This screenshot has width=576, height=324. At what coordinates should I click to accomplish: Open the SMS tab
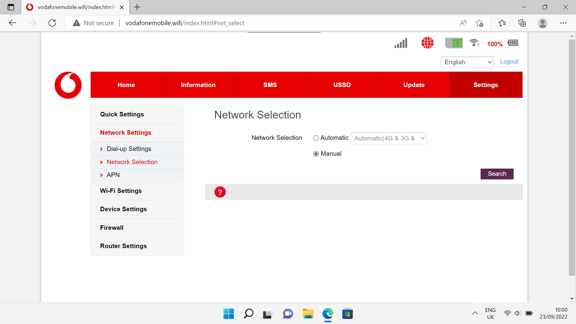pyautogui.click(x=270, y=85)
